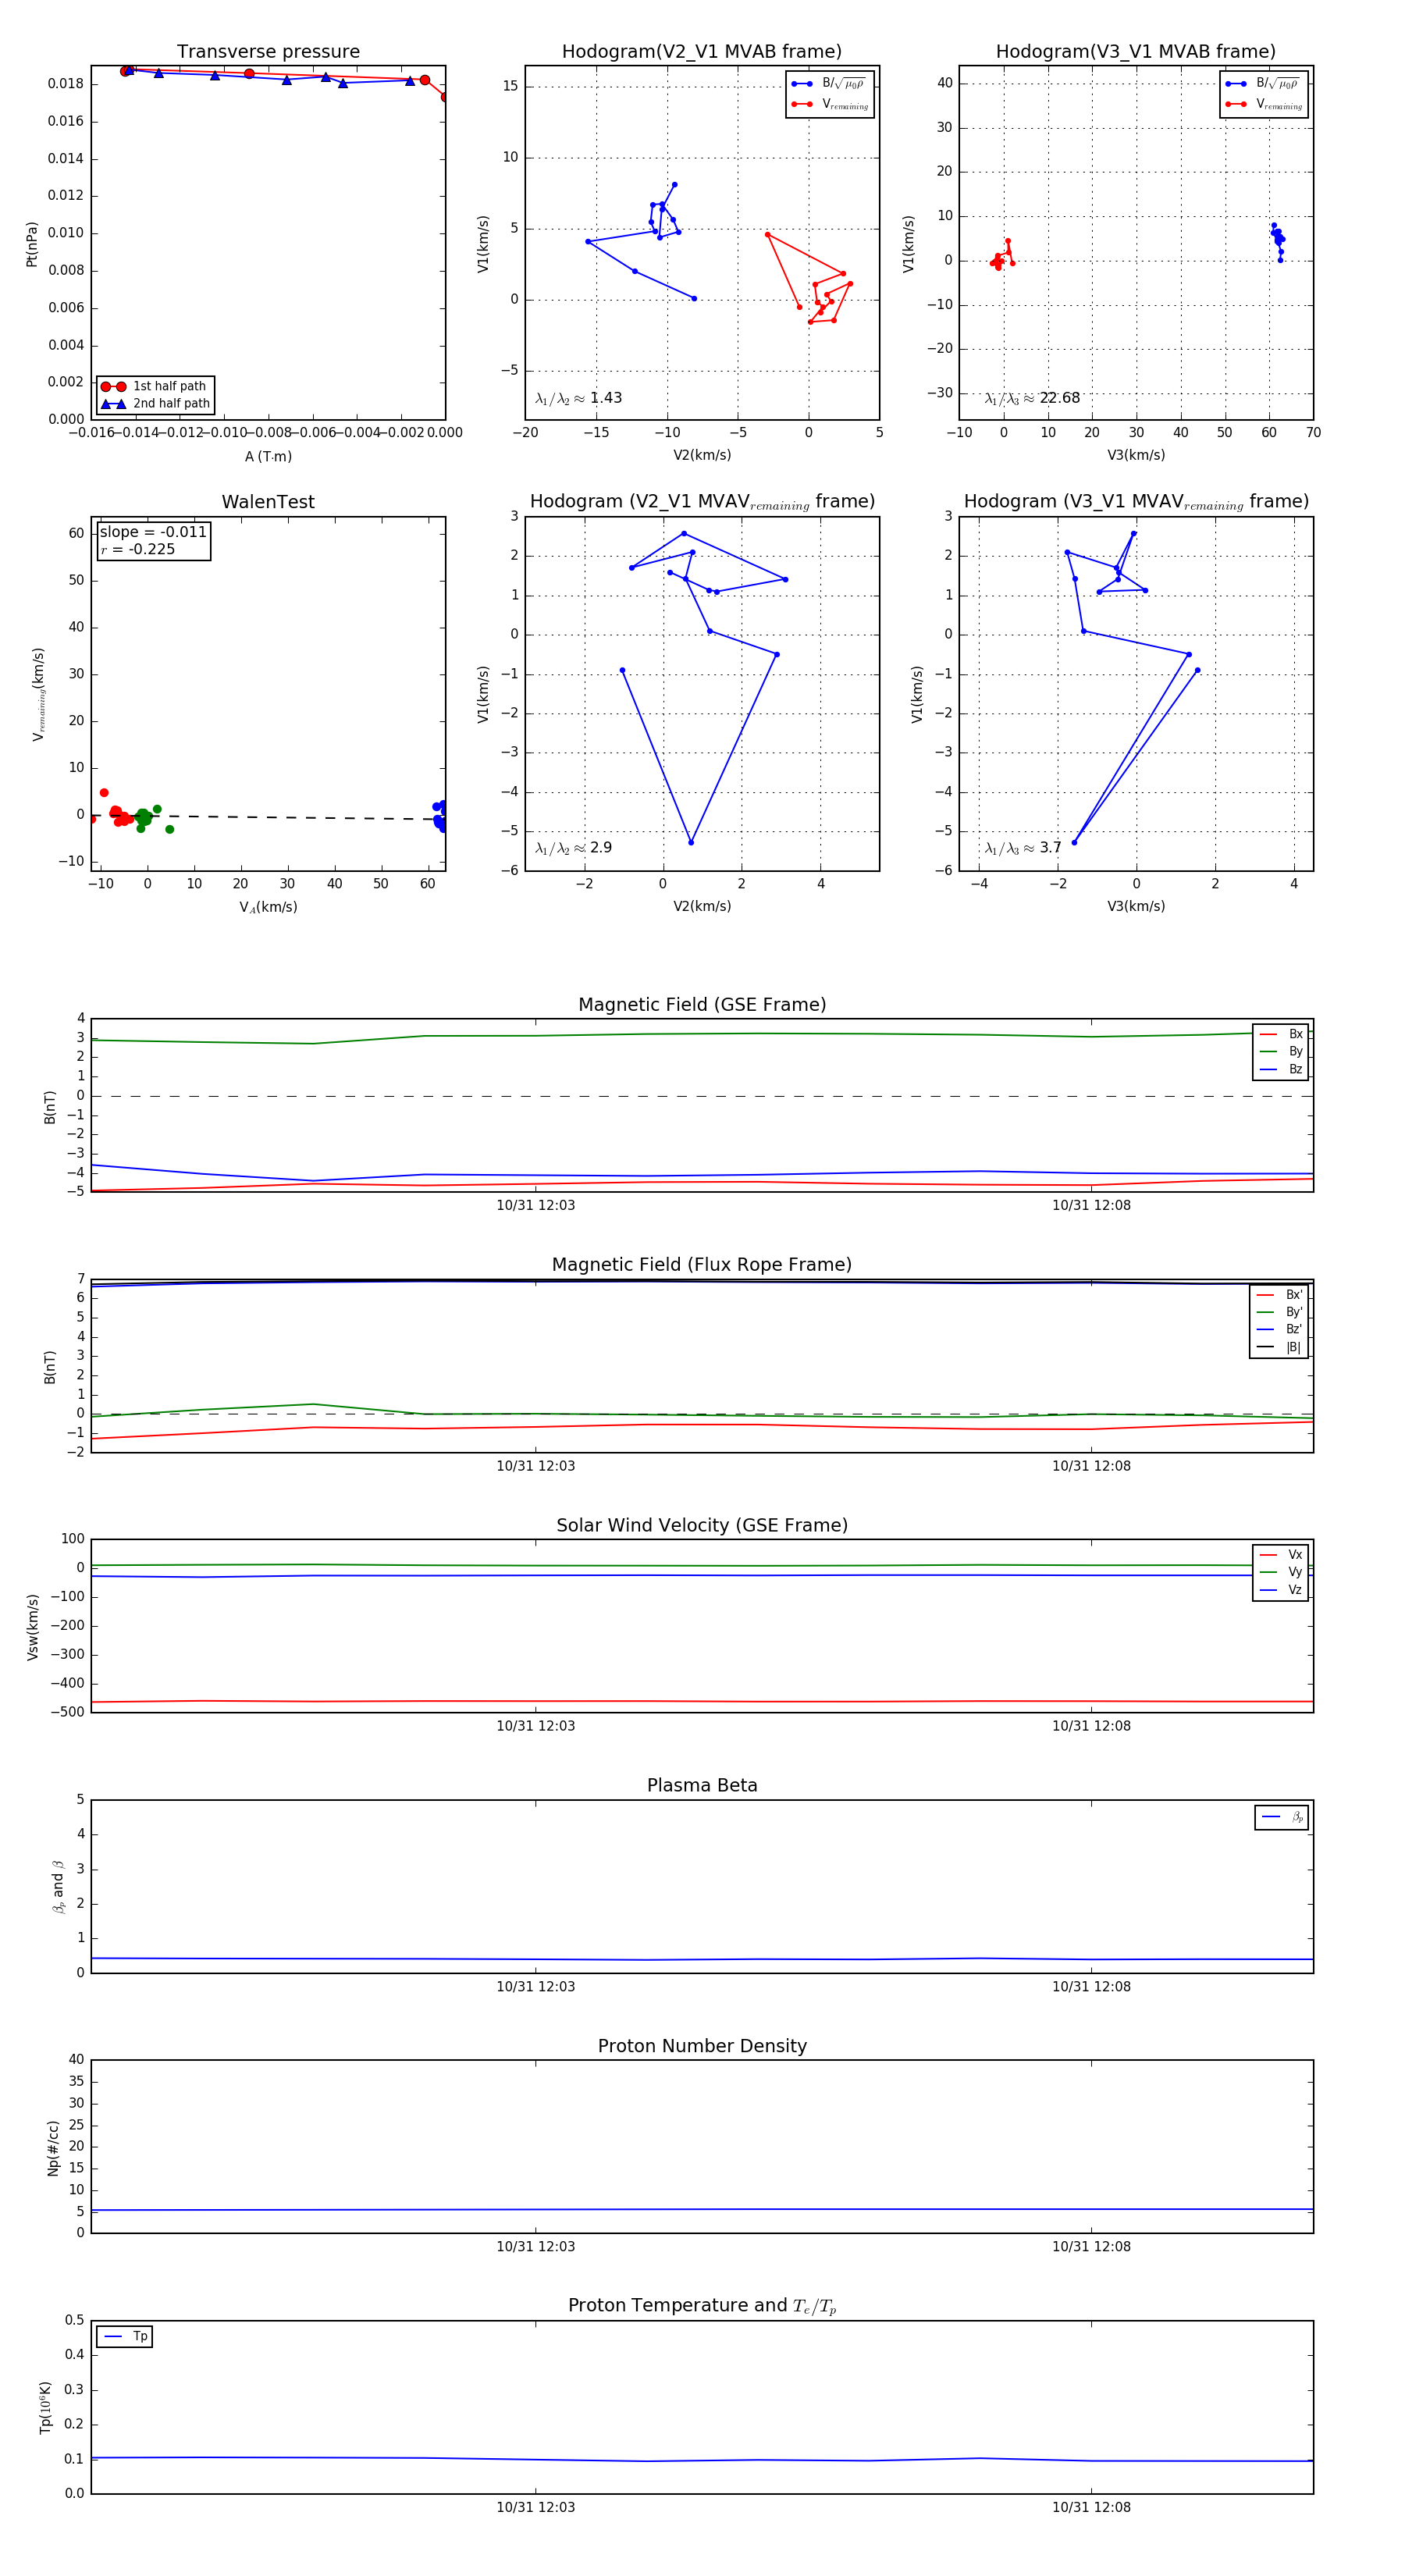The width and height of the screenshot is (1405, 2576).
Task: Click the "Solar Wind Velocity (GSE Frame)" title
Action: 702,1525
